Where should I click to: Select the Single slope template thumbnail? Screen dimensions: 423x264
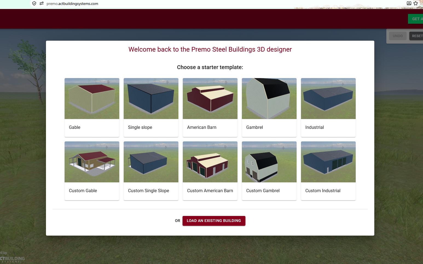coord(151,99)
